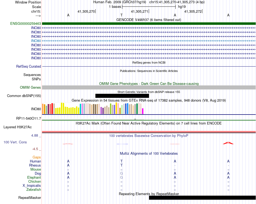Open the RefSeq Curated track label

(x=28, y=67)
